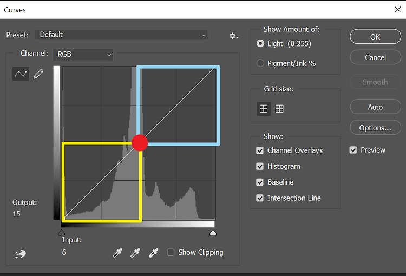Screen dimensions: 406x276
Task: Pick the gray point eyedropper
Action: [x=135, y=253]
